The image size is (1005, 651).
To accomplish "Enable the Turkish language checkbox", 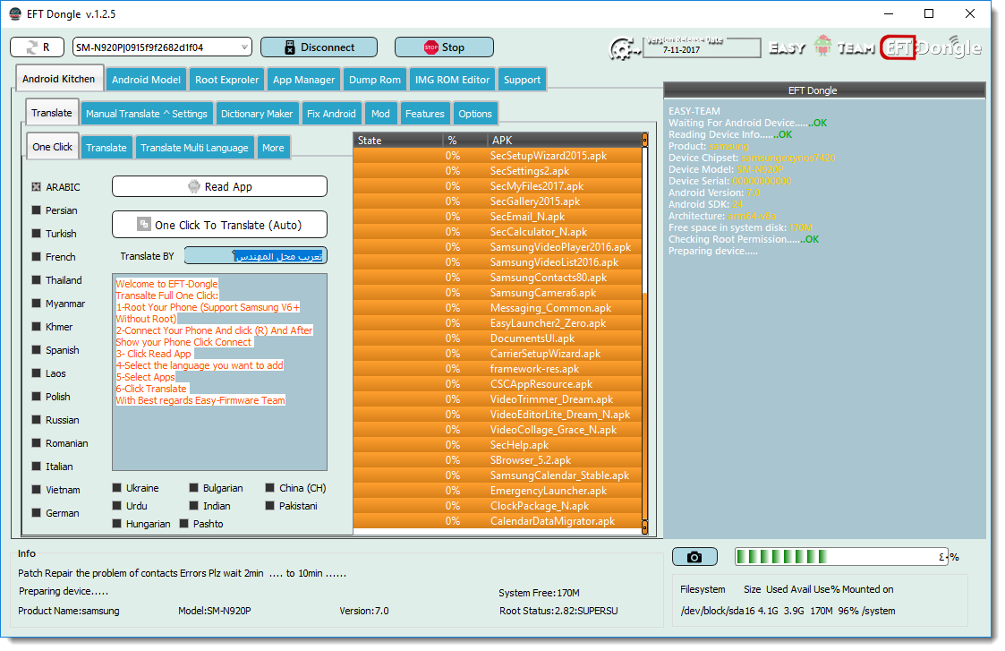I will pyautogui.click(x=37, y=234).
